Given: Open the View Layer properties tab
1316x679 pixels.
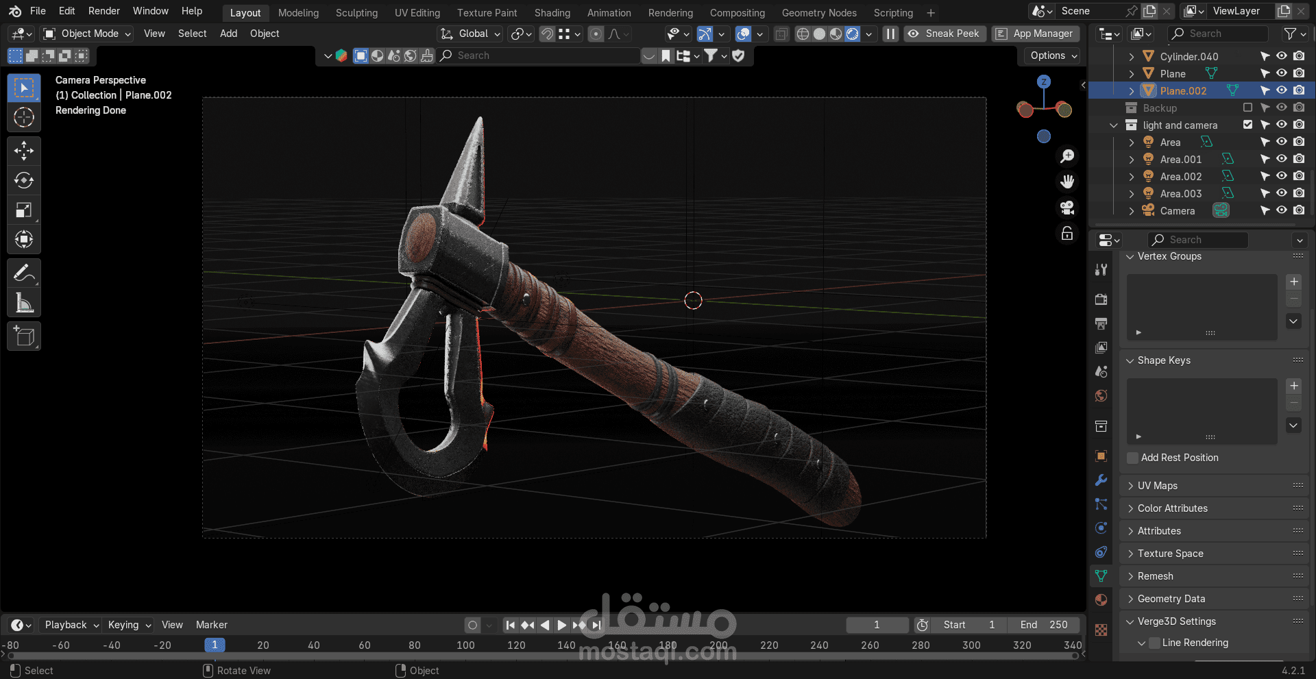Looking at the screenshot, I should pos(1101,347).
